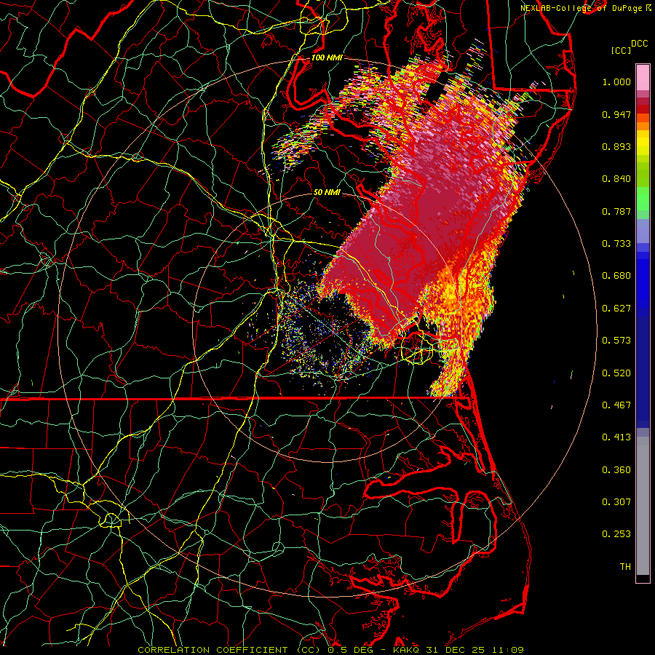The width and height of the screenshot is (655, 655).
Task: Click the 100 NMI range ring label
Action: 327,57
